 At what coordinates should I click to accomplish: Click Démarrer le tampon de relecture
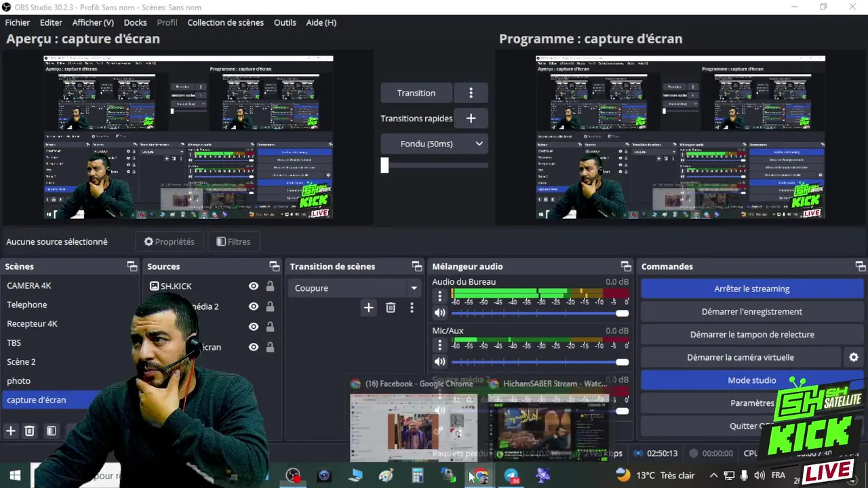click(751, 334)
